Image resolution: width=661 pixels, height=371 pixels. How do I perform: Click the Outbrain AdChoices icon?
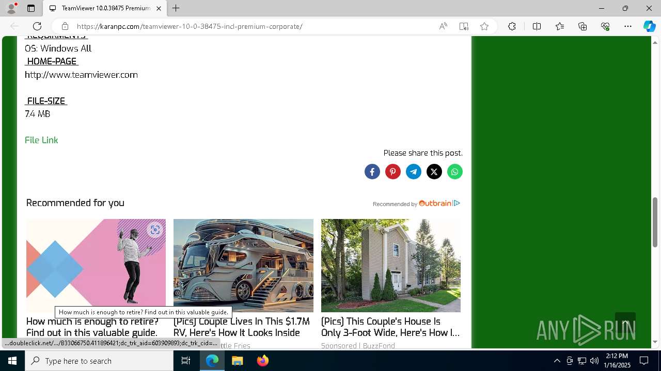click(457, 204)
